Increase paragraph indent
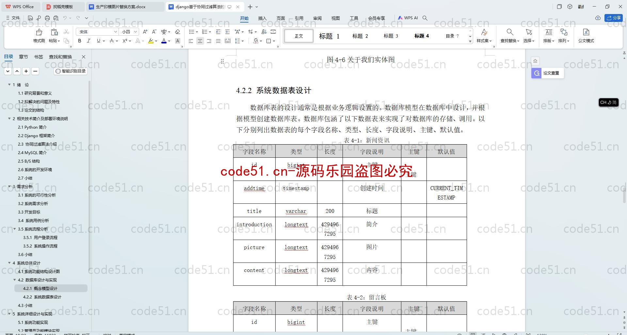 coord(227,32)
